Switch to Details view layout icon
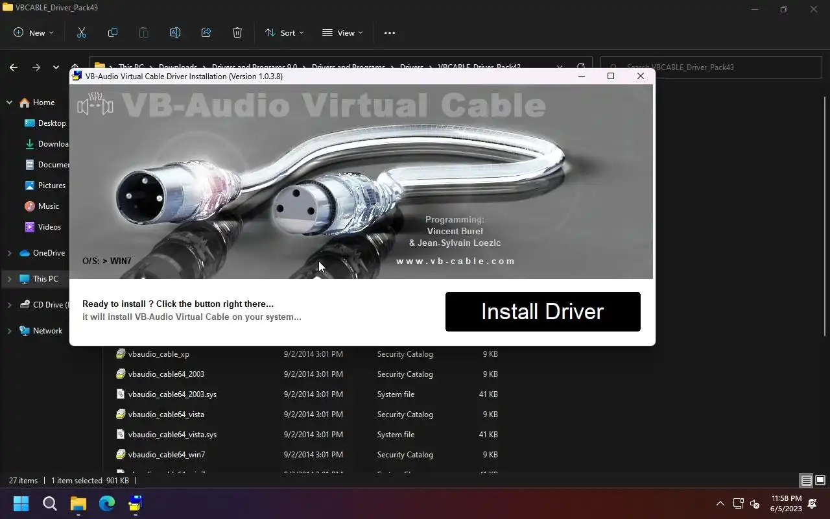The width and height of the screenshot is (830, 519). pos(806,481)
